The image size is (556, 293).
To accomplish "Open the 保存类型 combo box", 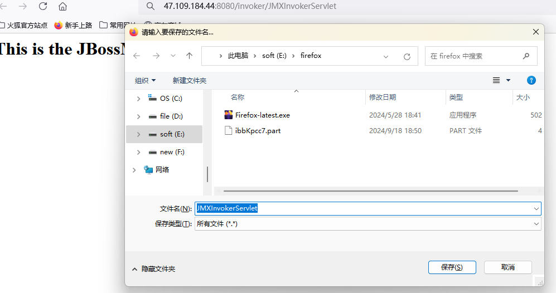I will tap(368, 224).
